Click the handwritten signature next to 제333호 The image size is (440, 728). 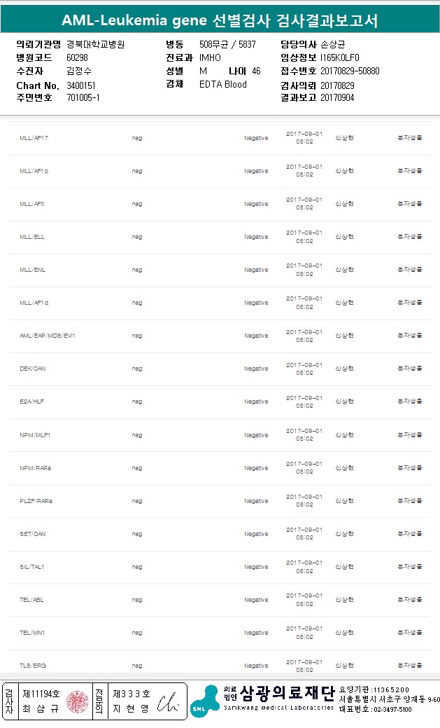pyautogui.click(x=167, y=703)
